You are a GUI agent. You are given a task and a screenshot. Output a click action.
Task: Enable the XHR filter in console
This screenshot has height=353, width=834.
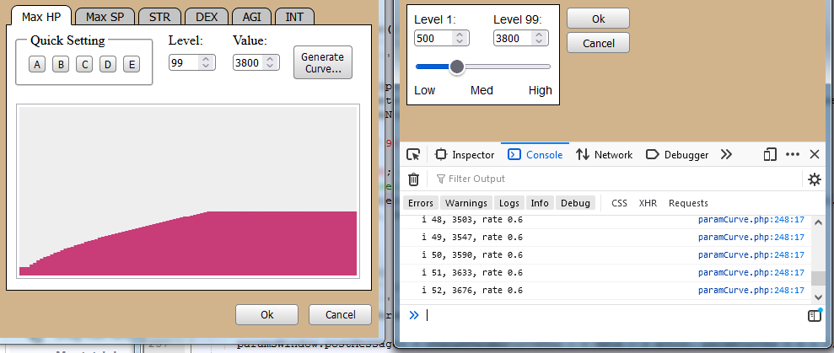(x=647, y=203)
